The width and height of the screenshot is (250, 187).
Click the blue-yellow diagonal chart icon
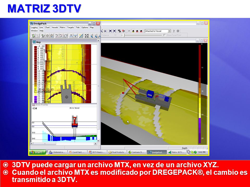coord(81,36)
